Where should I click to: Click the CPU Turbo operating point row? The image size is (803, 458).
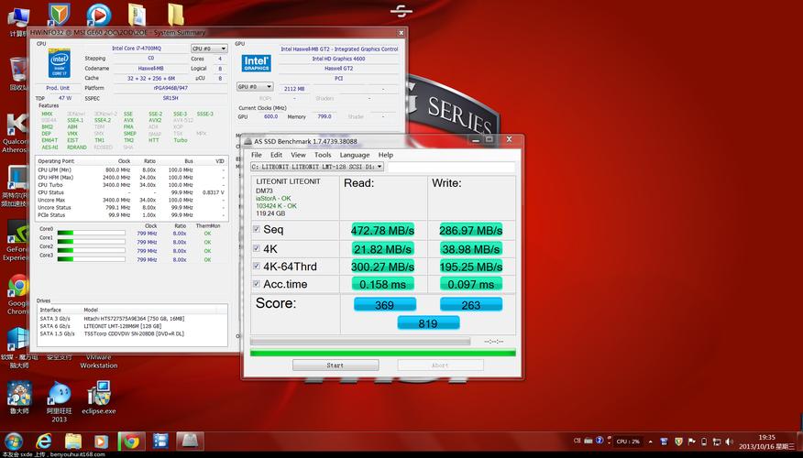click(132, 185)
